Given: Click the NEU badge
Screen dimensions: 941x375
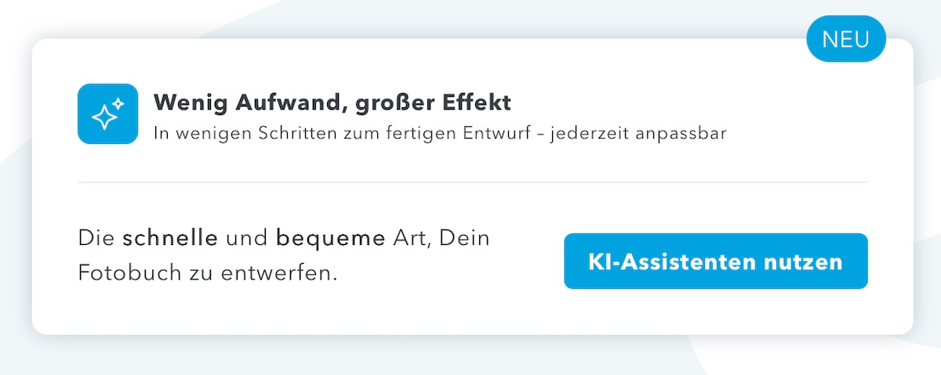Looking at the screenshot, I should pyautogui.click(x=845, y=39).
